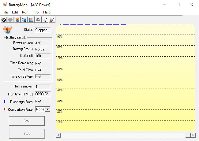Click the gear with info badge icon
Image resolution: width=199 pixels, height=141 pixels.
click(x=24, y=20)
